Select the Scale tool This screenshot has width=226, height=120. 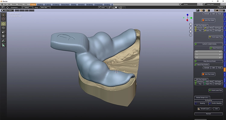click(x=3, y=32)
